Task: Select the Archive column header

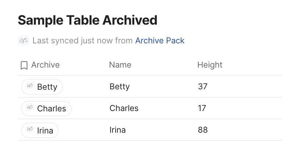Action: tap(45, 65)
